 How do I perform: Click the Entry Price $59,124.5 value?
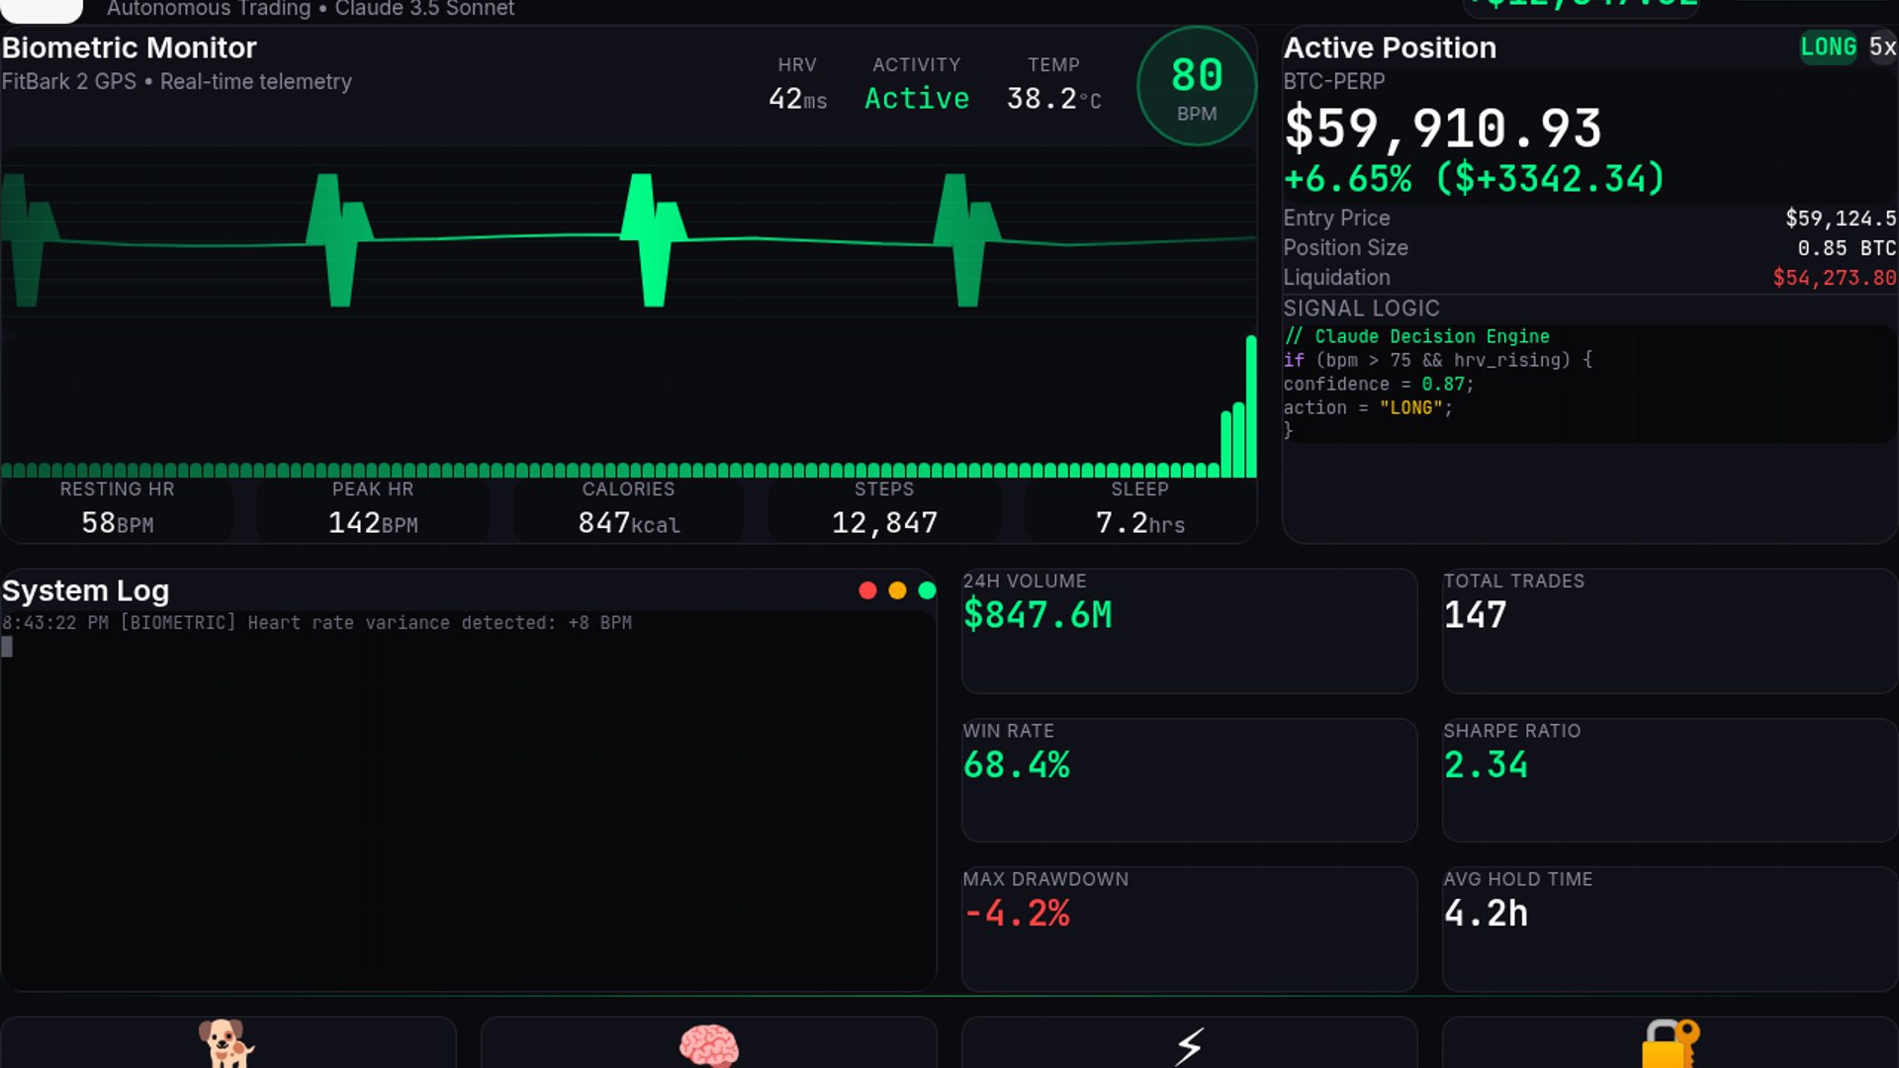tap(1841, 219)
